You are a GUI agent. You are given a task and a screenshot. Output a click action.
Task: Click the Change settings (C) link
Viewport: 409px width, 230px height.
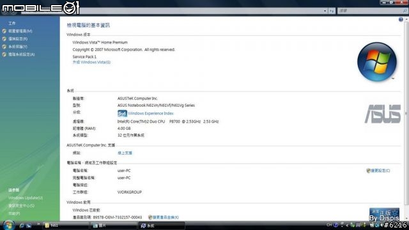click(x=380, y=171)
